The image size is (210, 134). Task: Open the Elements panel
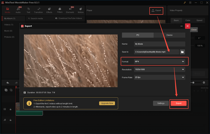70,10
